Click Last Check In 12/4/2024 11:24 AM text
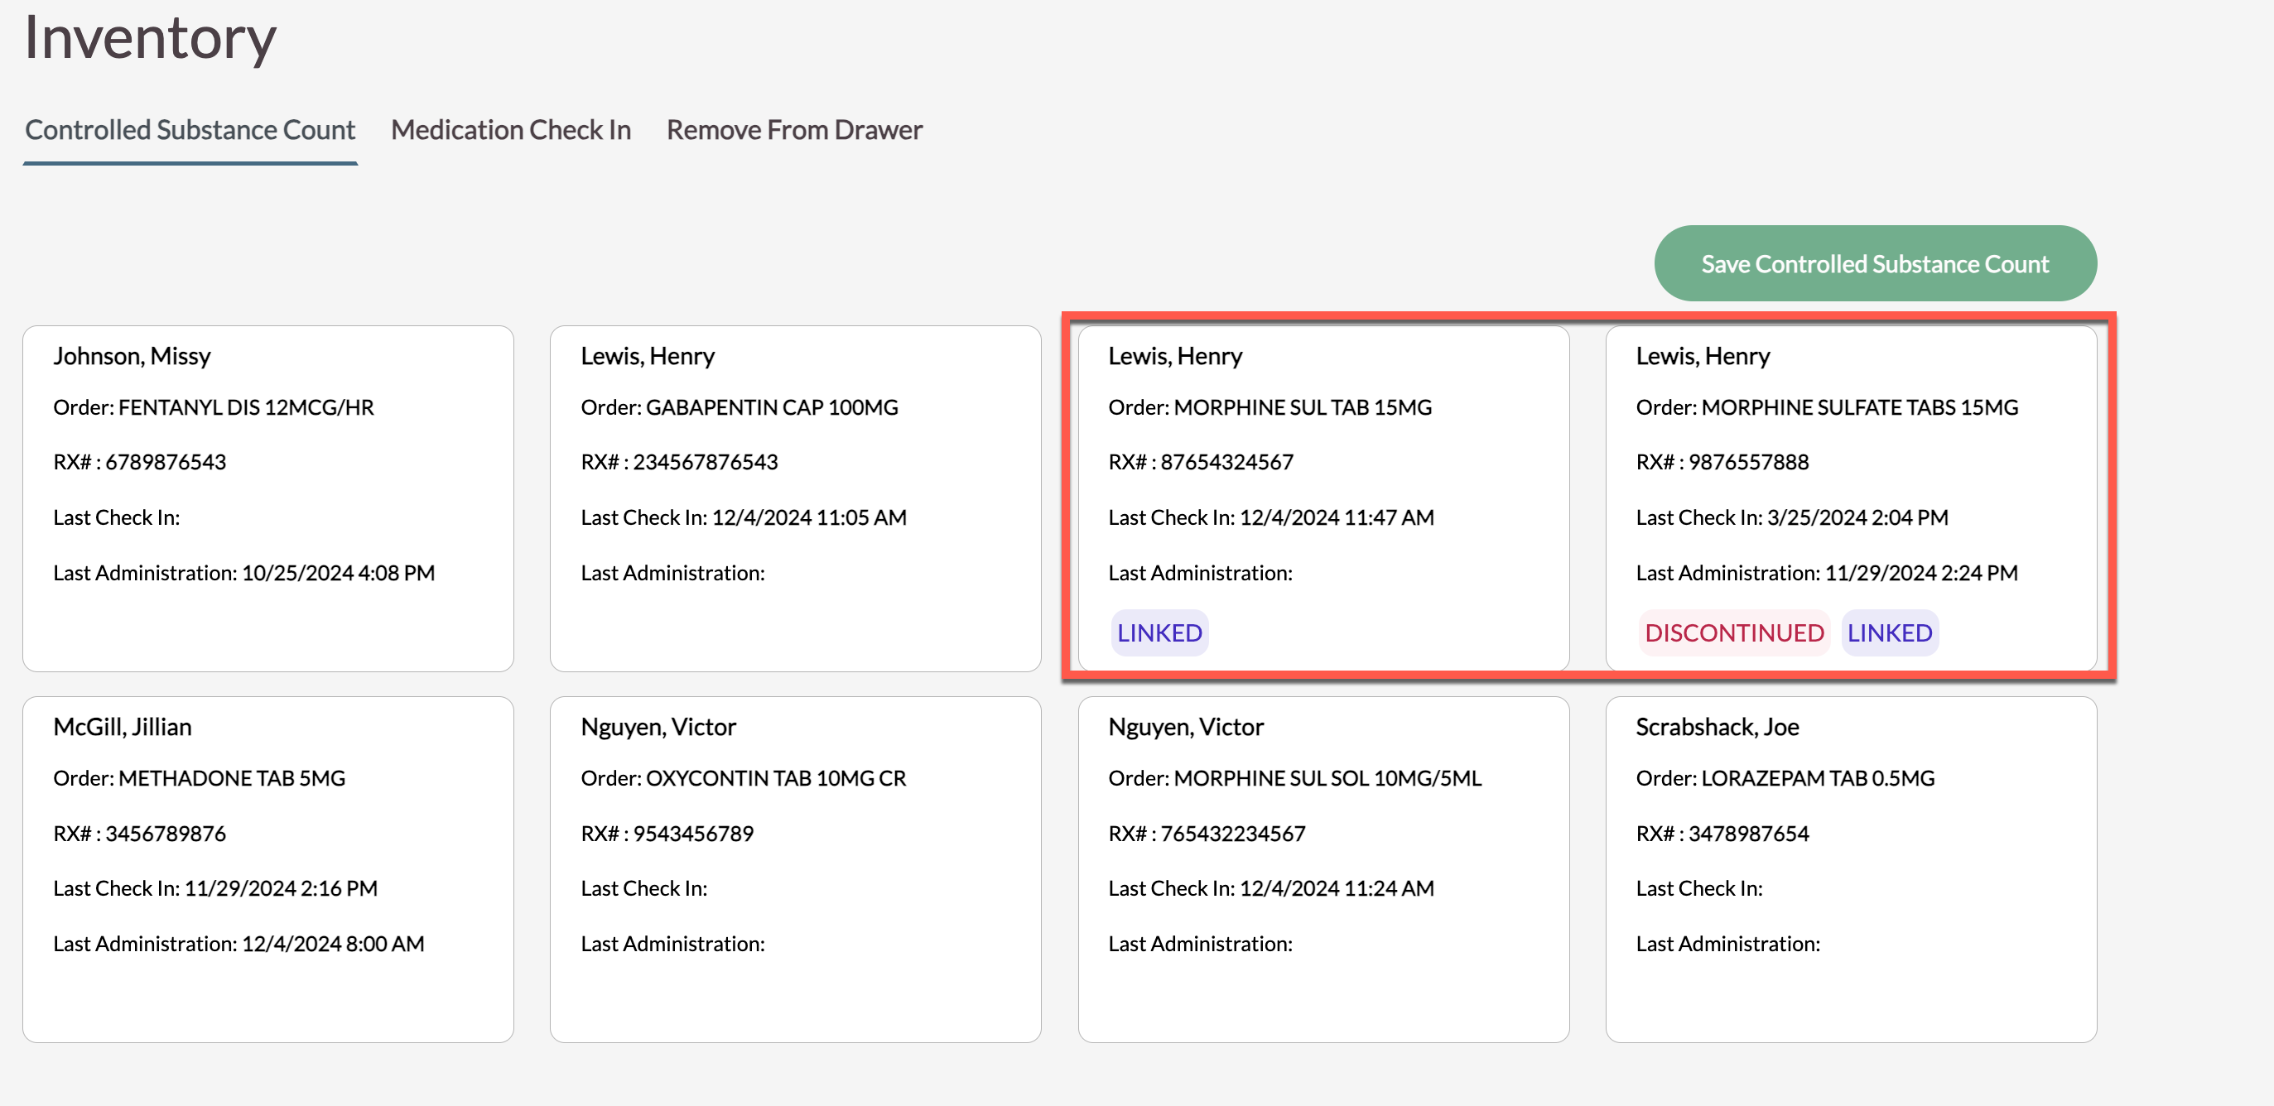2274x1106 pixels. click(x=1270, y=888)
